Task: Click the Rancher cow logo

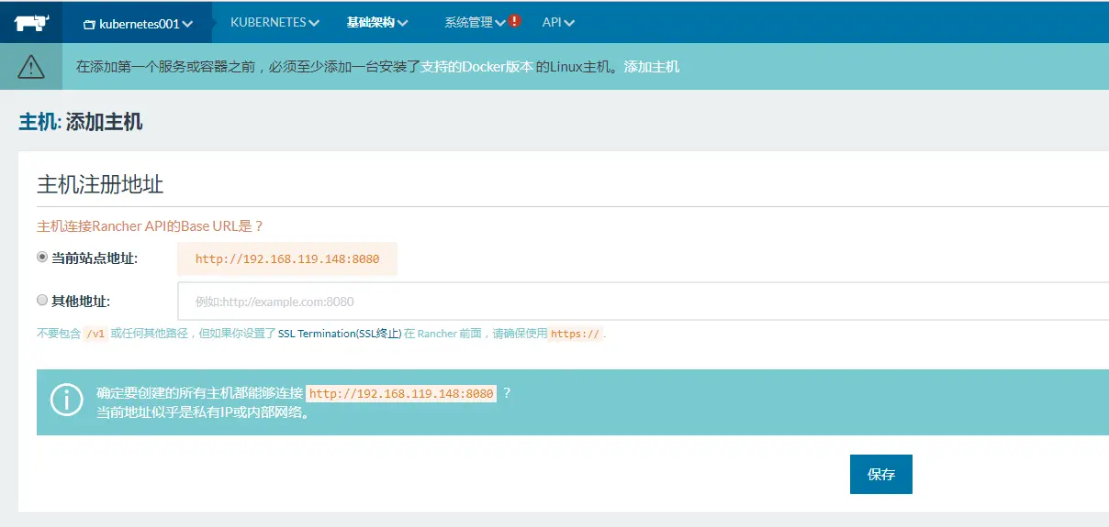Action: coord(31,22)
